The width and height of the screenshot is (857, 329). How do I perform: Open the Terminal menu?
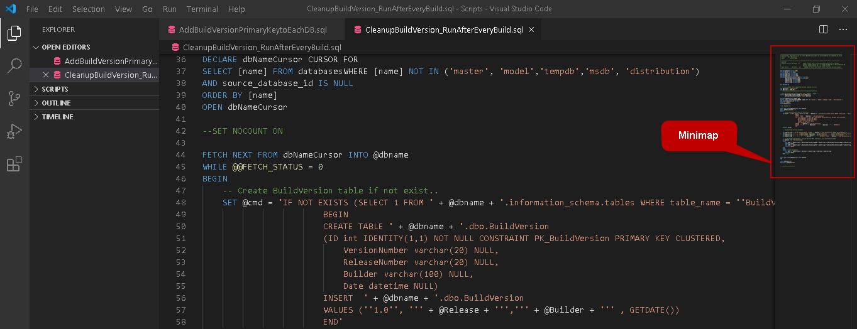point(202,9)
